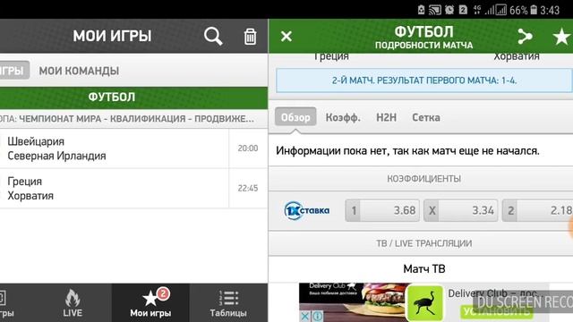573x322 pixels.
Task: Tap the 1хСтавка bookmaker logo
Action: (x=307, y=210)
